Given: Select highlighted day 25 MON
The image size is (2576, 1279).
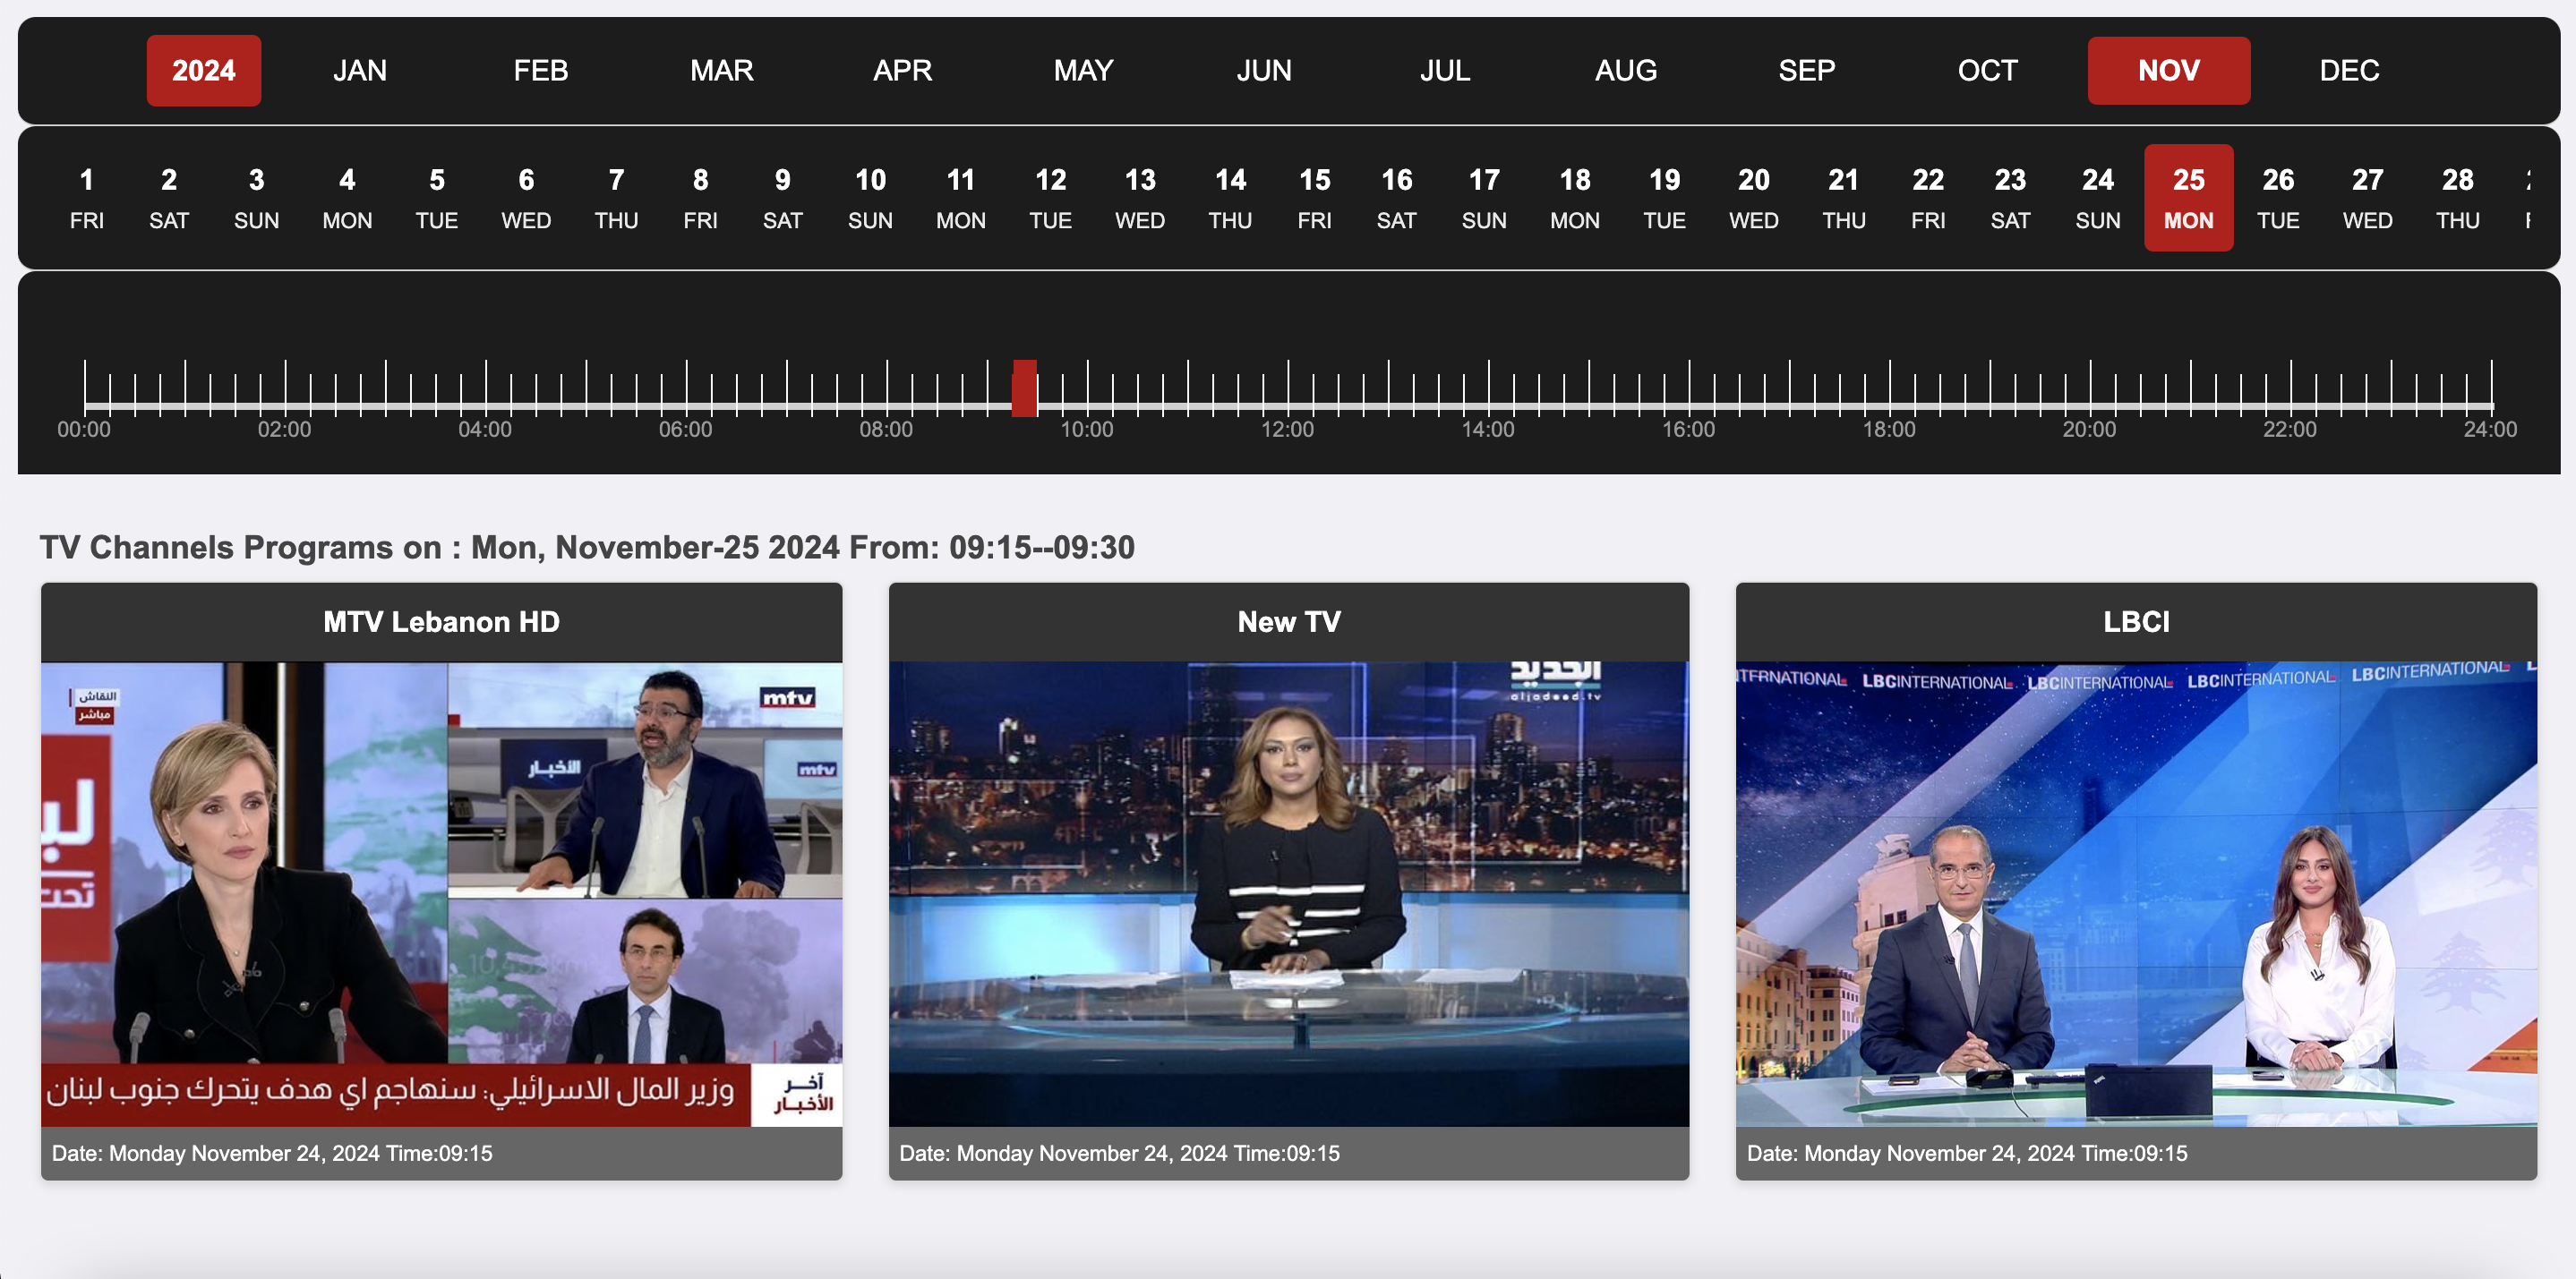Looking at the screenshot, I should pyautogui.click(x=2187, y=198).
